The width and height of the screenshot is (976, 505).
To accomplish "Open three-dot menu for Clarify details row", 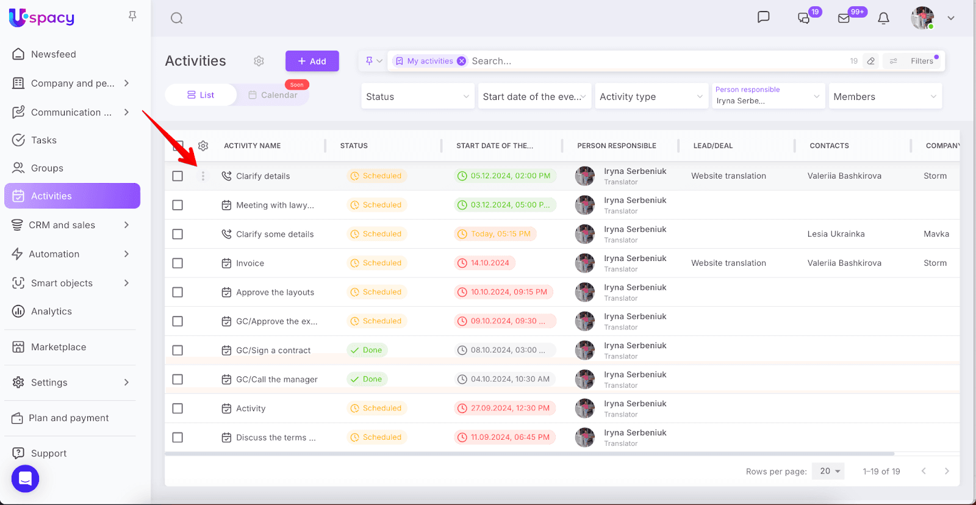I will 203,176.
